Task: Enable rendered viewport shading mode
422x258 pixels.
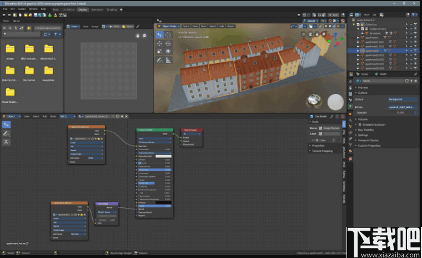Action: coord(338,27)
